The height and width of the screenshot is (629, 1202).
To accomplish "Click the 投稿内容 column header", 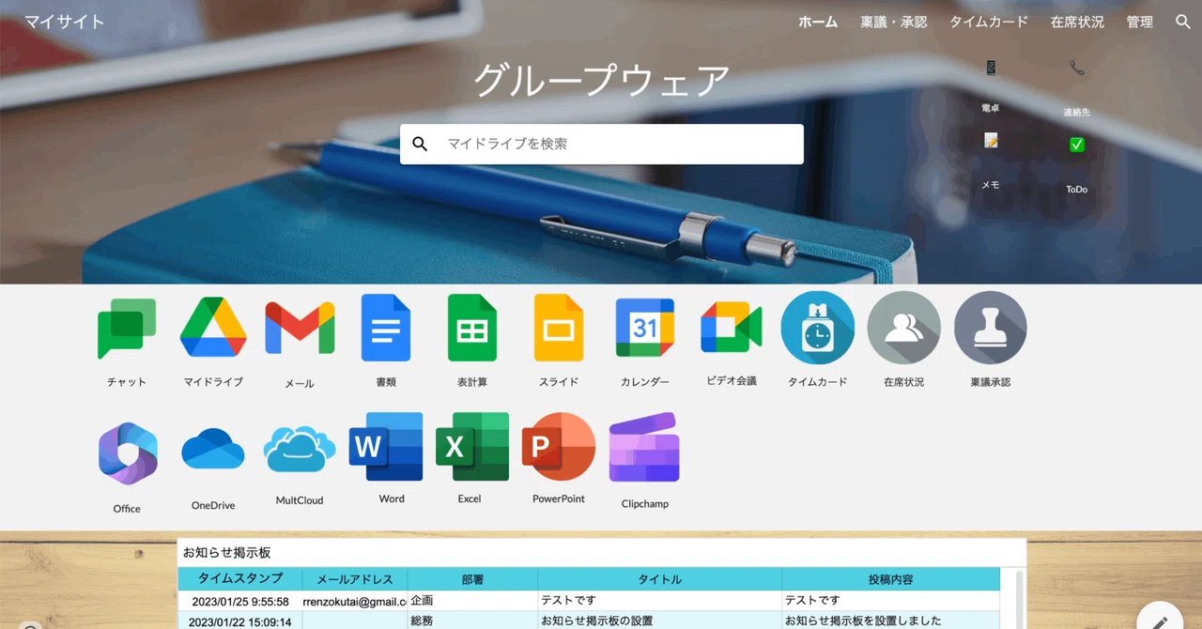I will (x=891, y=579).
